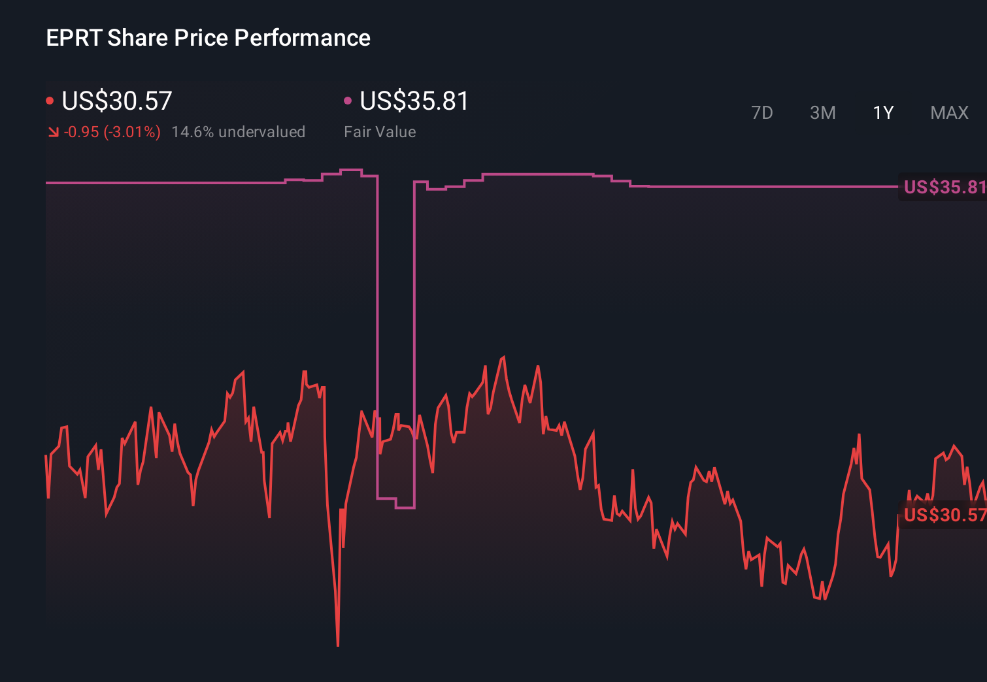This screenshot has height=682, width=987.
Task: Select the MAX time range
Action: [x=948, y=112]
